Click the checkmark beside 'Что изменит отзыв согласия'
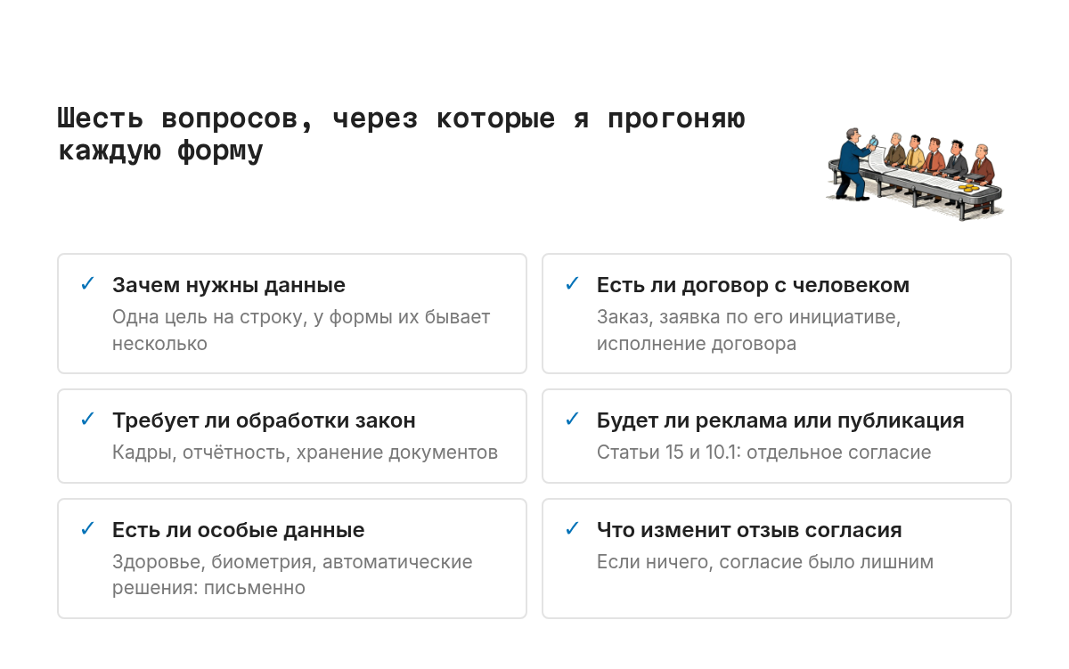The height and width of the screenshot is (669, 1069). pos(572,529)
